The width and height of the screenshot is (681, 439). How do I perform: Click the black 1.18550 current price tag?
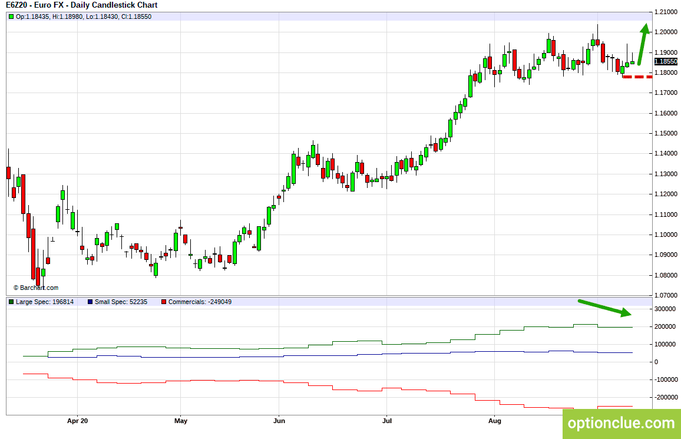[x=666, y=62]
